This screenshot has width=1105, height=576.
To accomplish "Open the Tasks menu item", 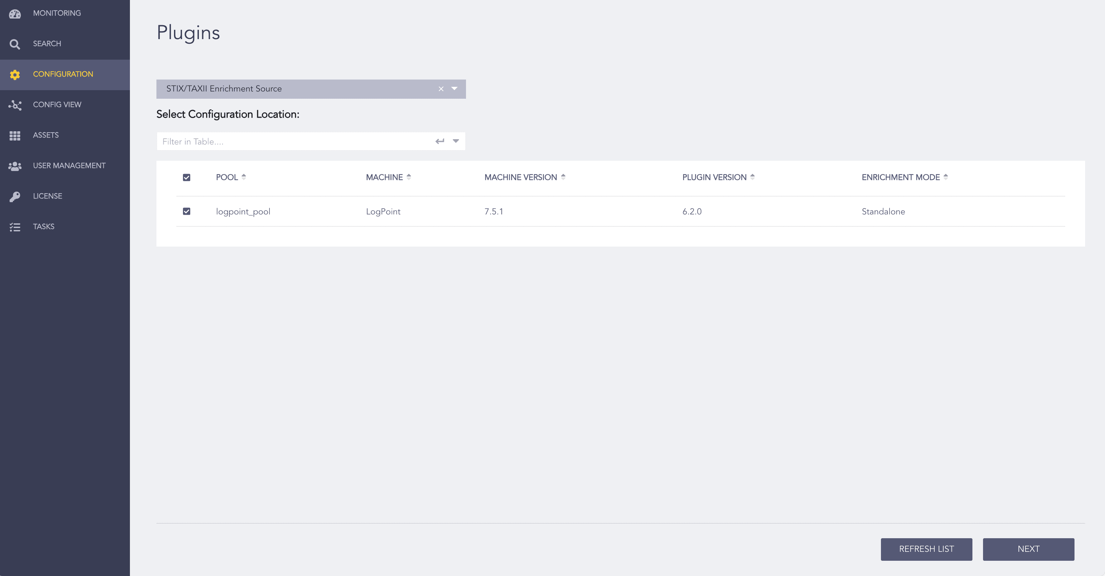I will [44, 226].
